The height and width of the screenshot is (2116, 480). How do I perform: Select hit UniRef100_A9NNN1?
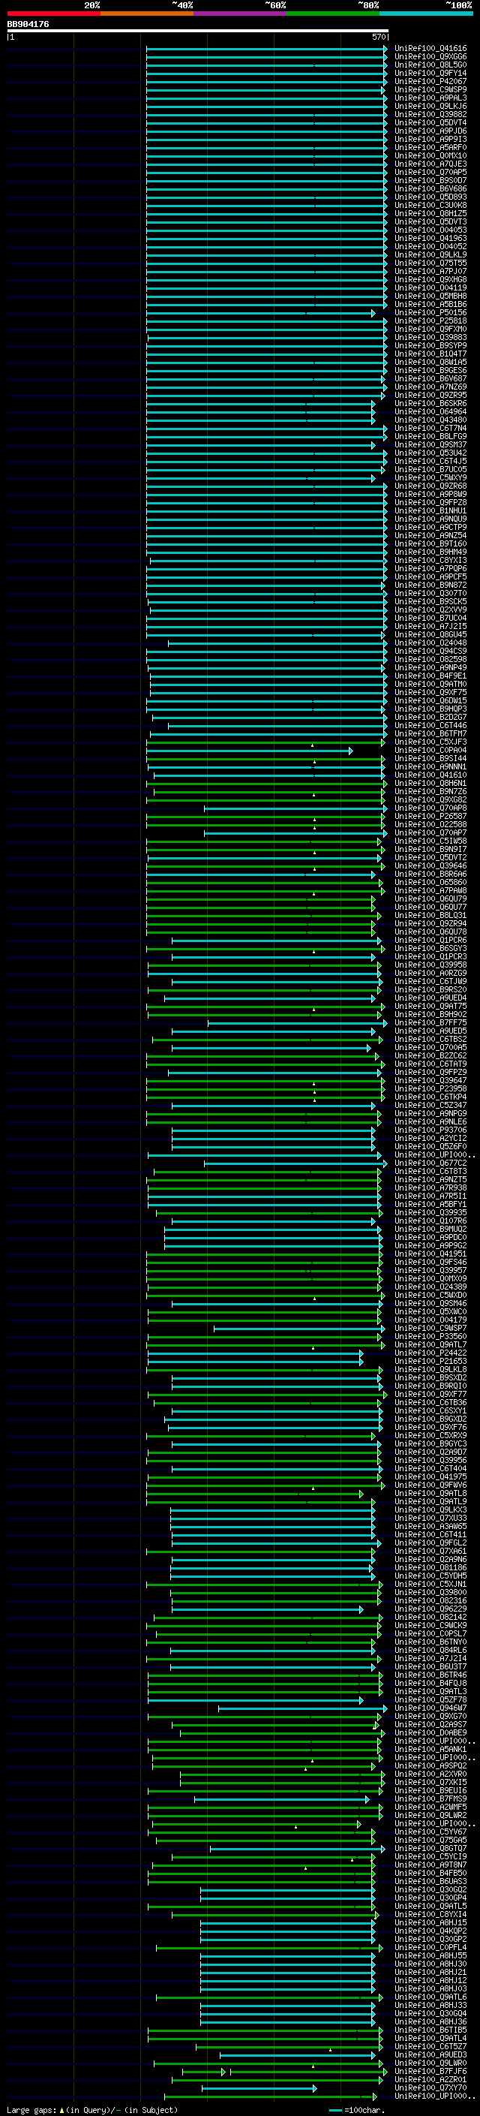pos(430,767)
